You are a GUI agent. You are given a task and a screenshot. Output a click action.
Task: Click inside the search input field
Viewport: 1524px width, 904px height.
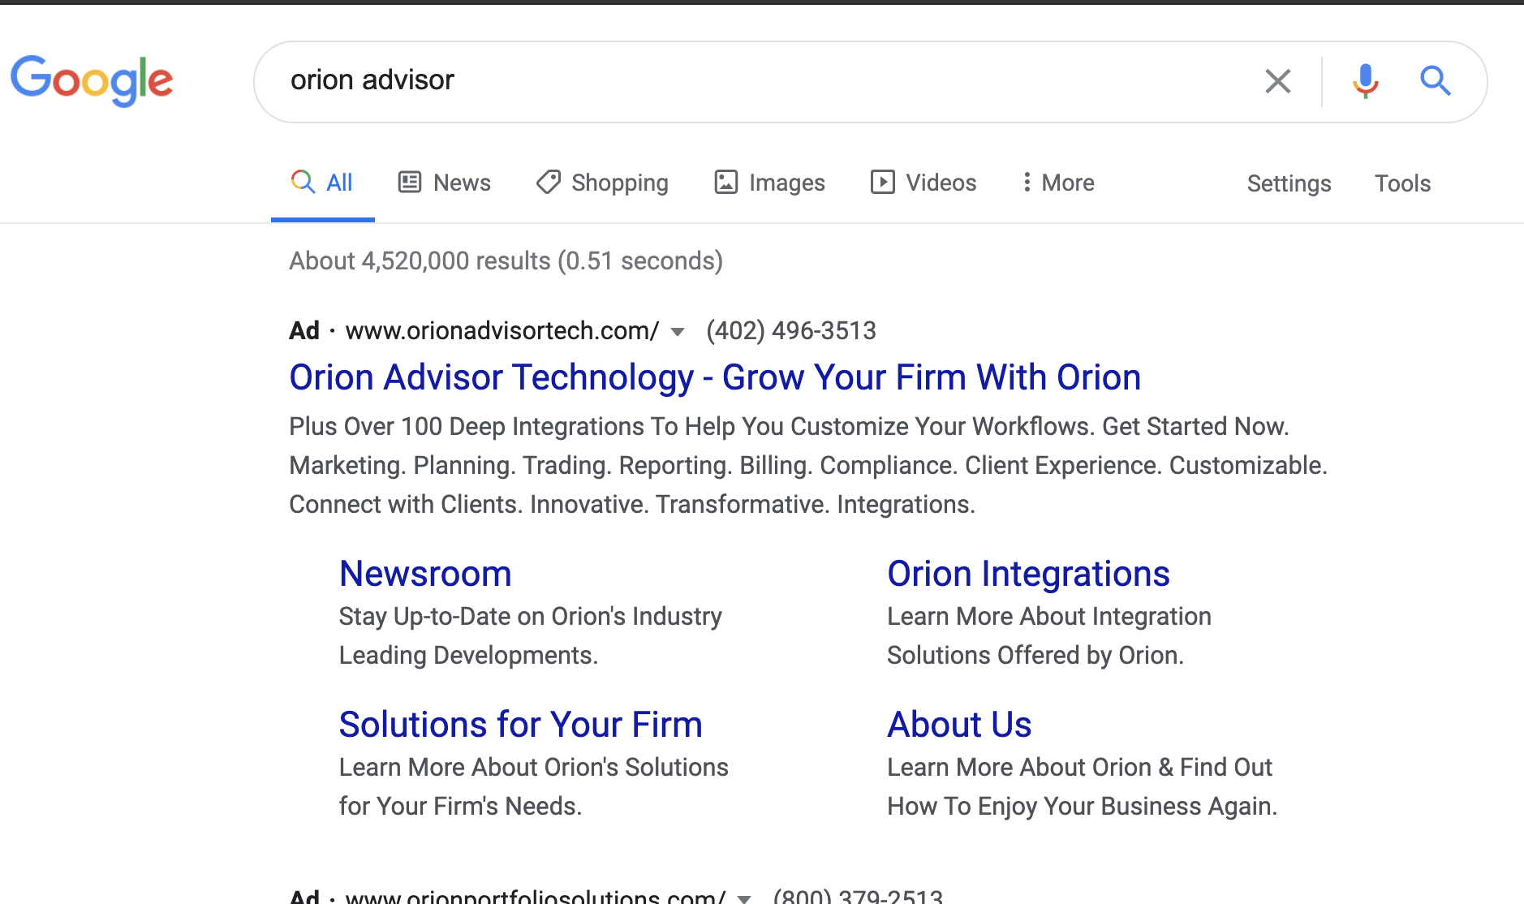tap(730, 80)
